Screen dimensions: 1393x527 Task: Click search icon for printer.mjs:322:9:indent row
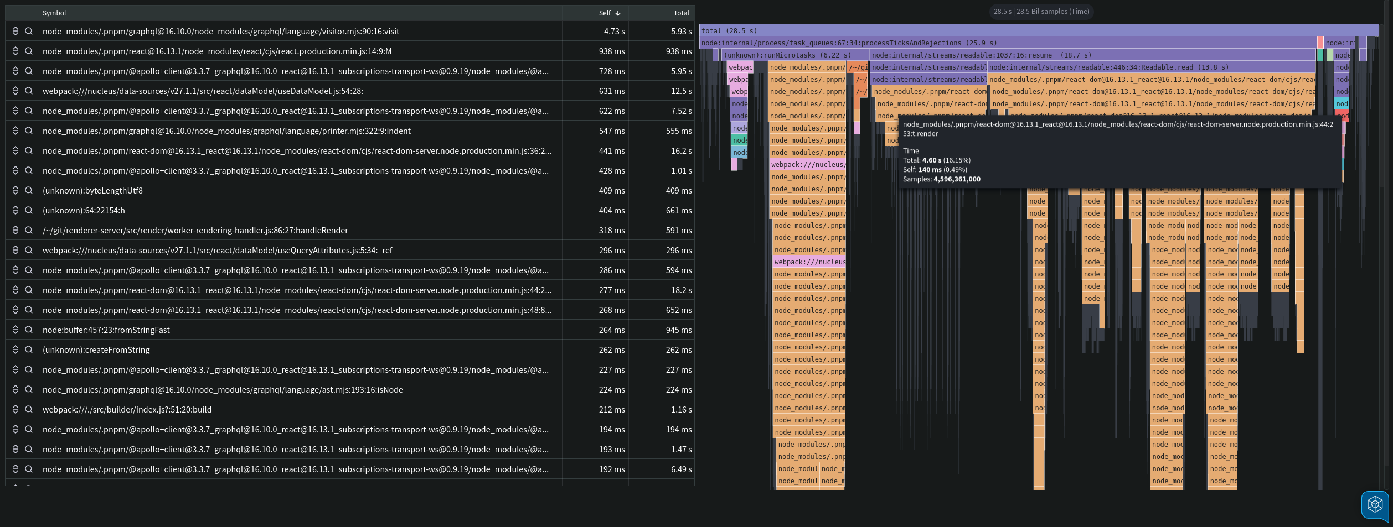tap(29, 131)
